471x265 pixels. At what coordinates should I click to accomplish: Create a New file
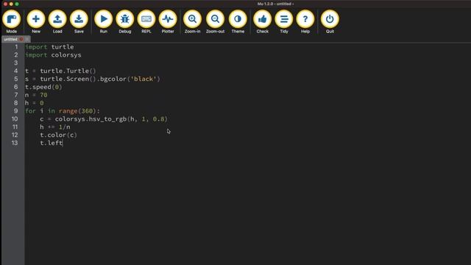pyautogui.click(x=36, y=21)
